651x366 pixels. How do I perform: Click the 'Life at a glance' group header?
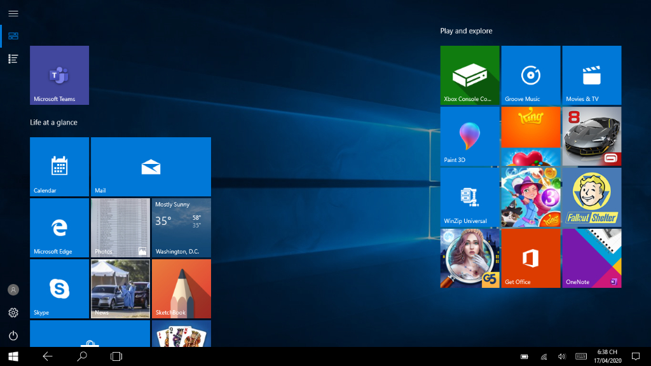[53, 123]
